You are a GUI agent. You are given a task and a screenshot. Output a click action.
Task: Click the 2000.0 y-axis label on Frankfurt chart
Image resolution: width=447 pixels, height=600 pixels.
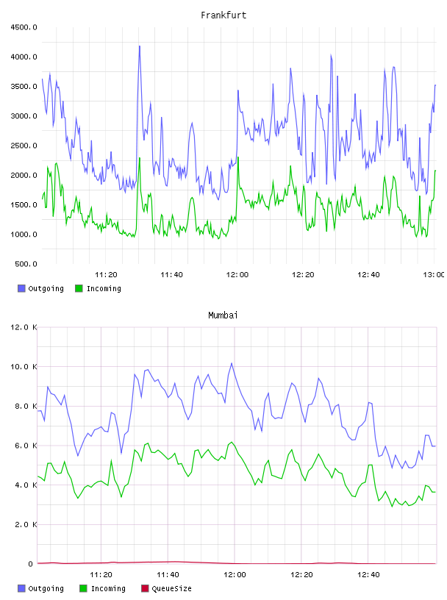(24, 175)
